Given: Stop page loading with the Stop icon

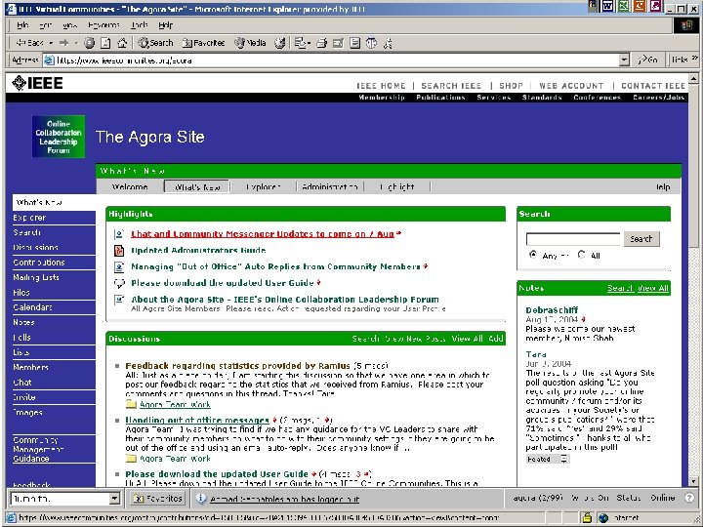Looking at the screenshot, I should pyautogui.click(x=90, y=43).
